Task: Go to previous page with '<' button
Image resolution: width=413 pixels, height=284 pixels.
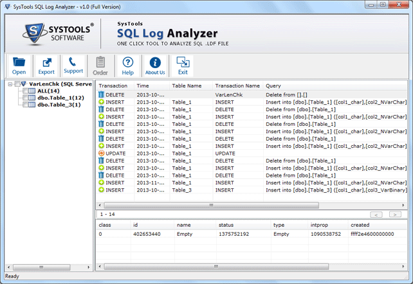Action: click(x=376, y=215)
